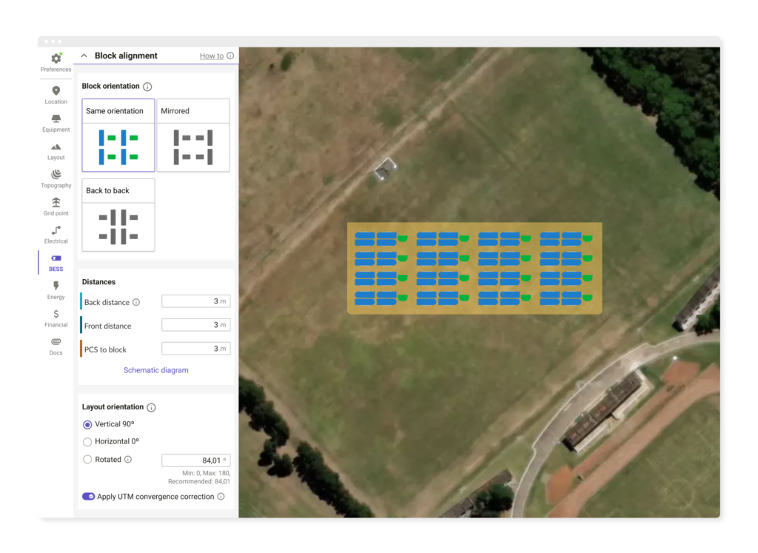
Task: Open the Financial dollar icon section
Action: pyautogui.click(x=56, y=315)
